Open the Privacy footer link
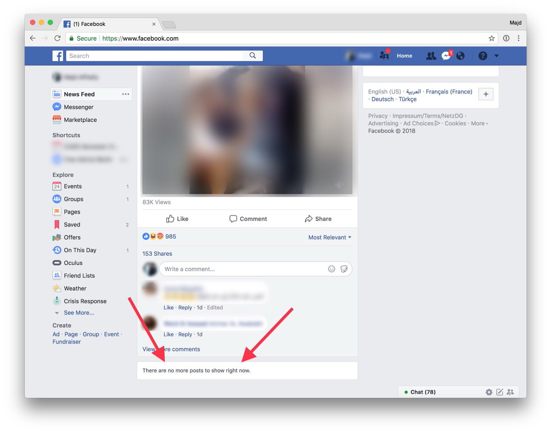The height and width of the screenshot is (433, 551). 378,116
